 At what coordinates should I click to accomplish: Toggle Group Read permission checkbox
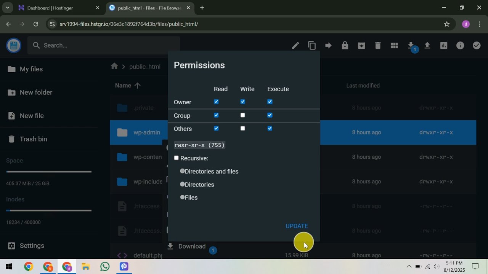[x=216, y=115]
